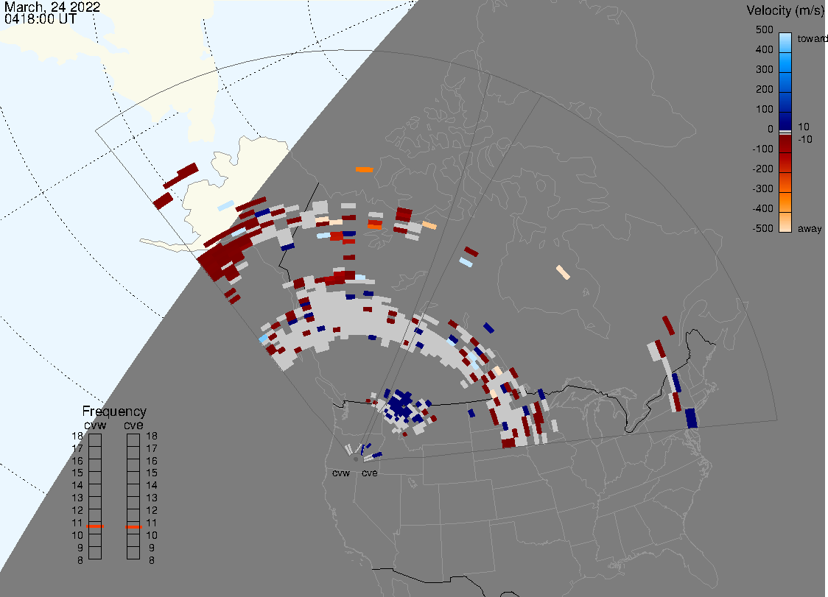
Task: Click the 500 tick label on velocity scale
Action: [764, 29]
